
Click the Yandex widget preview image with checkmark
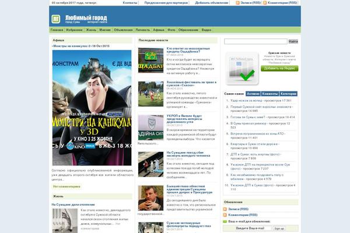point(242,69)
